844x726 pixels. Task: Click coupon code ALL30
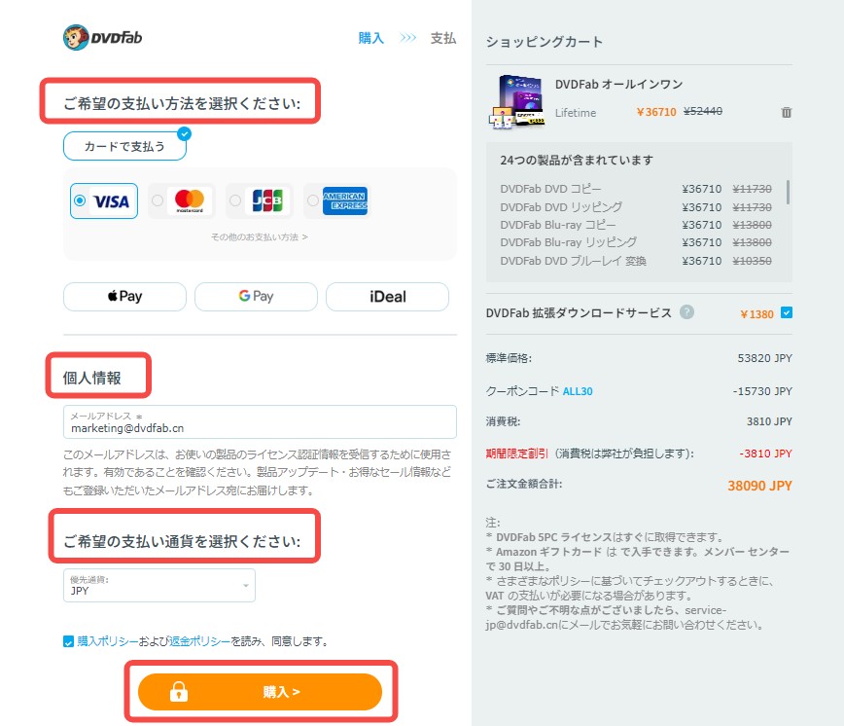[578, 391]
